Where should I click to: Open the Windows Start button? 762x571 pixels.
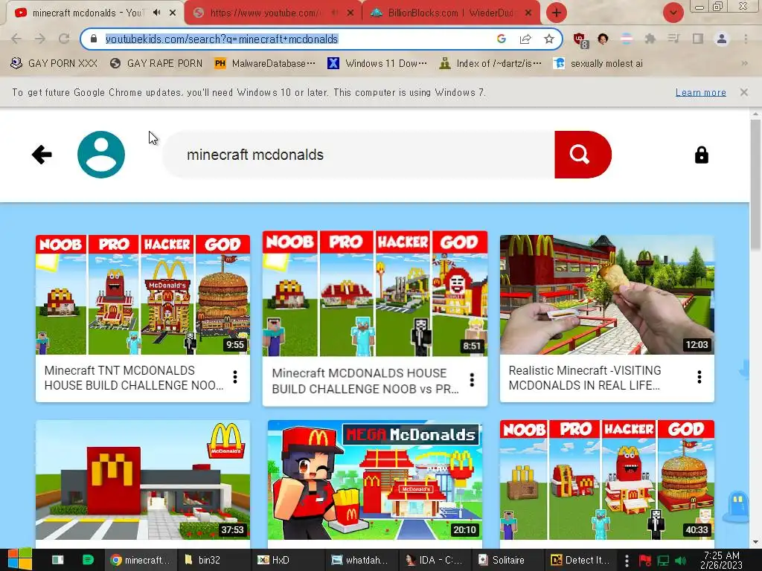tap(19, 560)
